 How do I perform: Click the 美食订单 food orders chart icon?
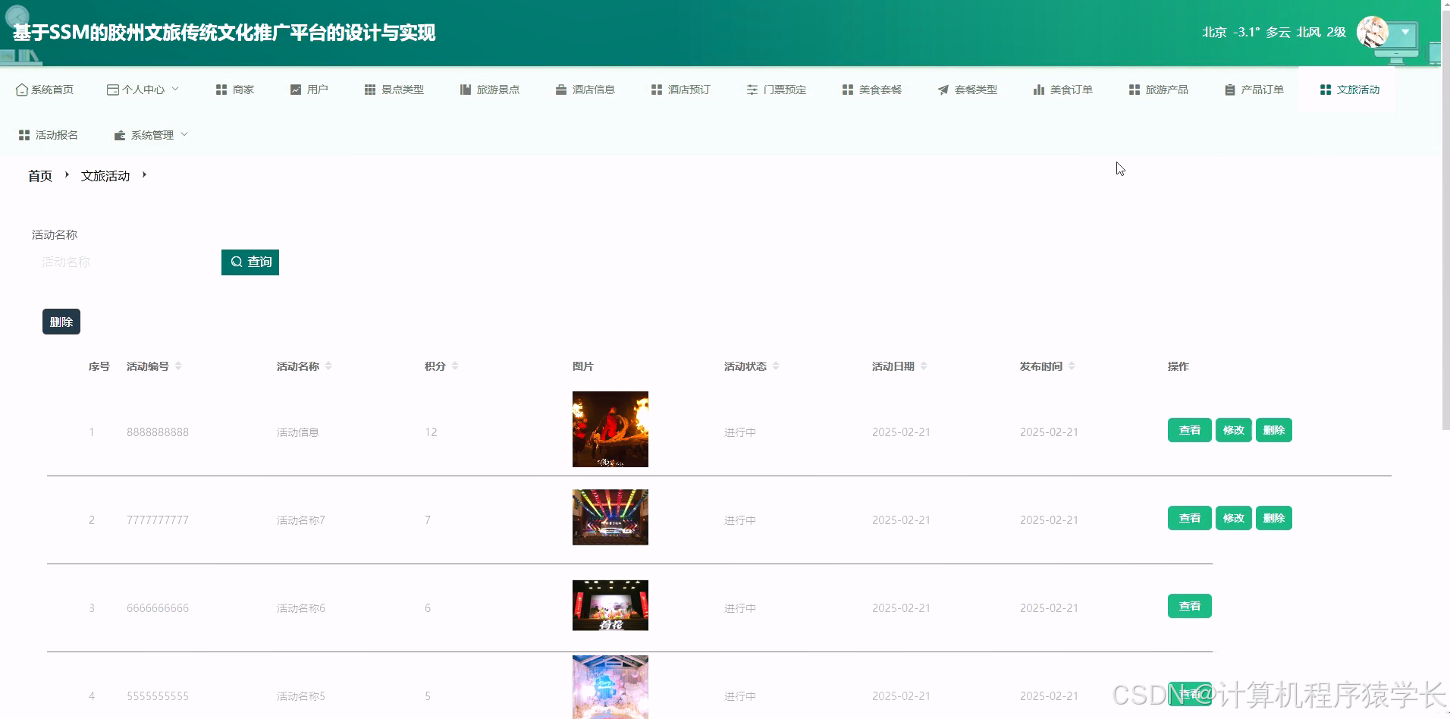tap(1037, 89)
